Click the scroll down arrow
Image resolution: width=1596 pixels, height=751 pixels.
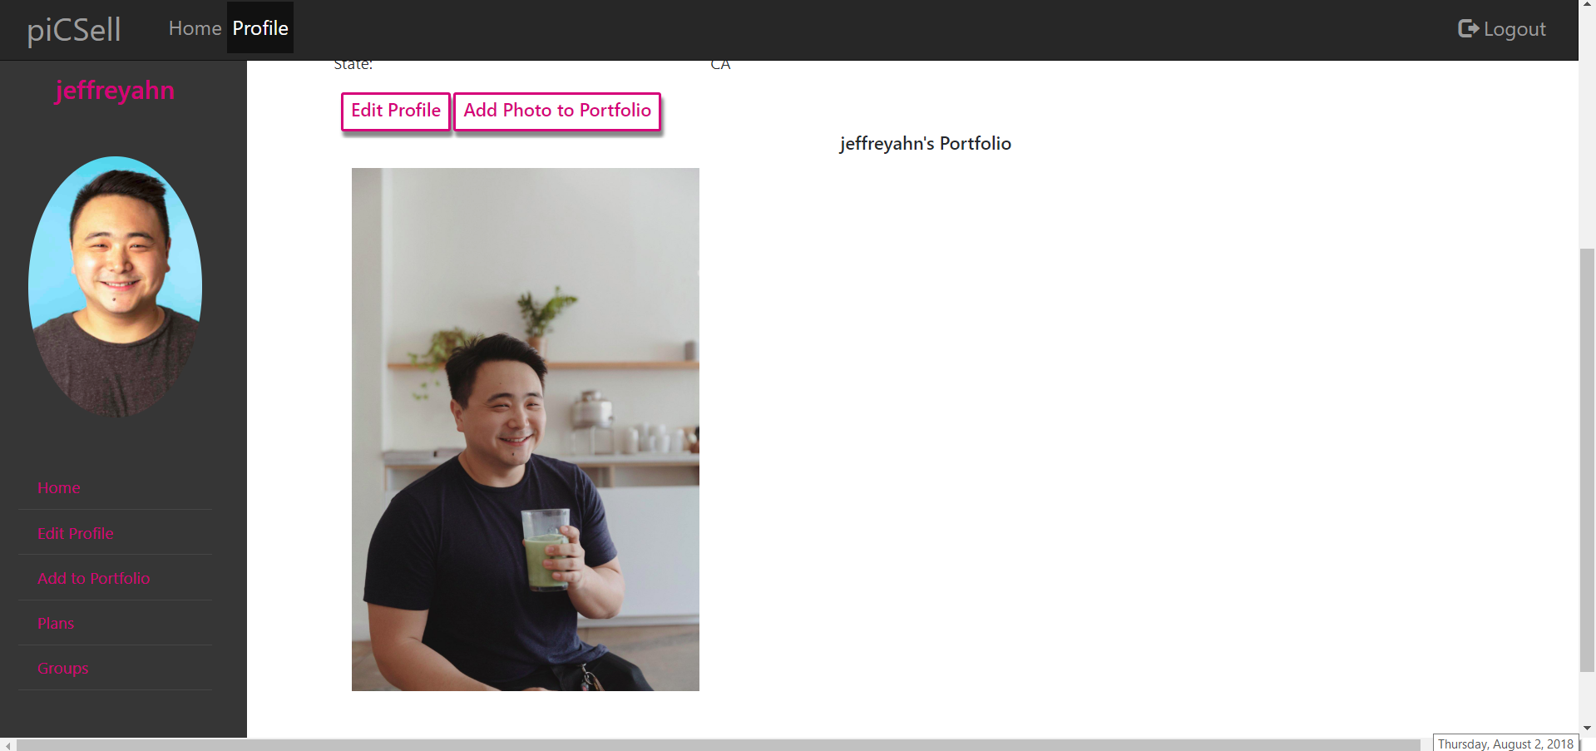point(1587,728)
